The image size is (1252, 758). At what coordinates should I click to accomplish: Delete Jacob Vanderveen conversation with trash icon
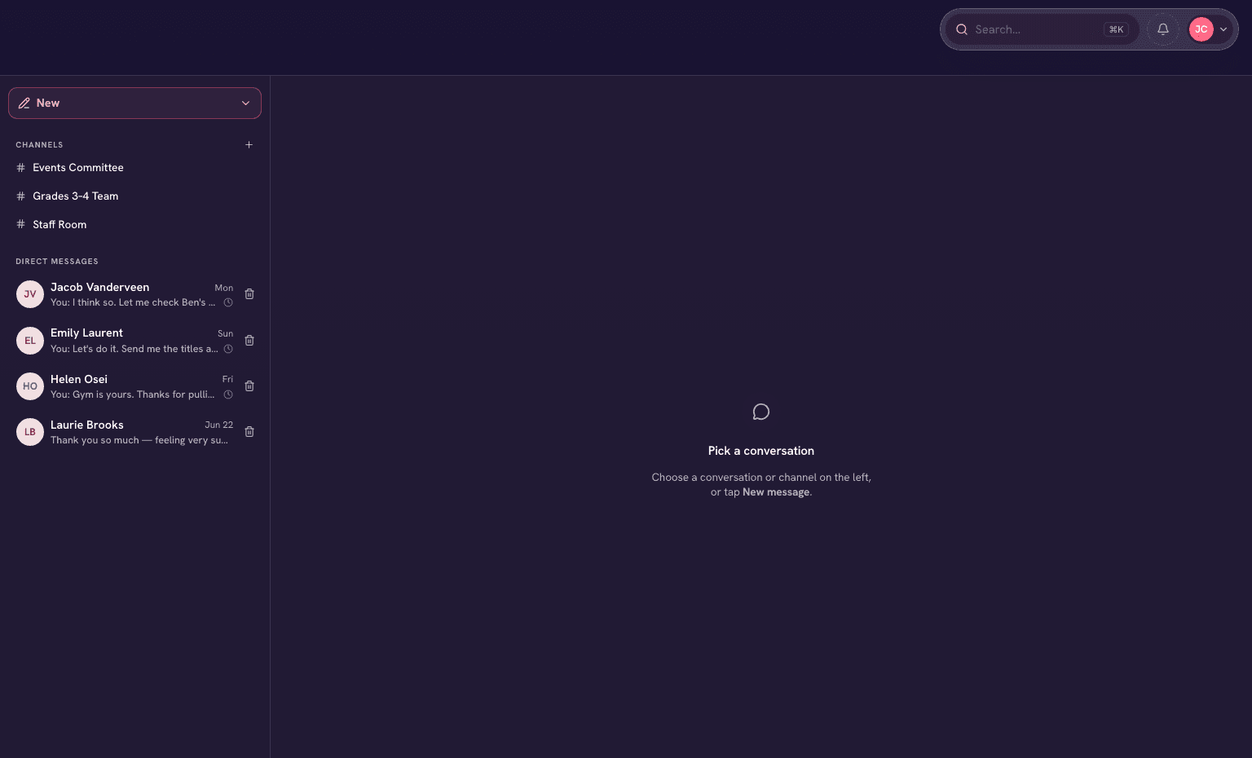coord(249,294)
